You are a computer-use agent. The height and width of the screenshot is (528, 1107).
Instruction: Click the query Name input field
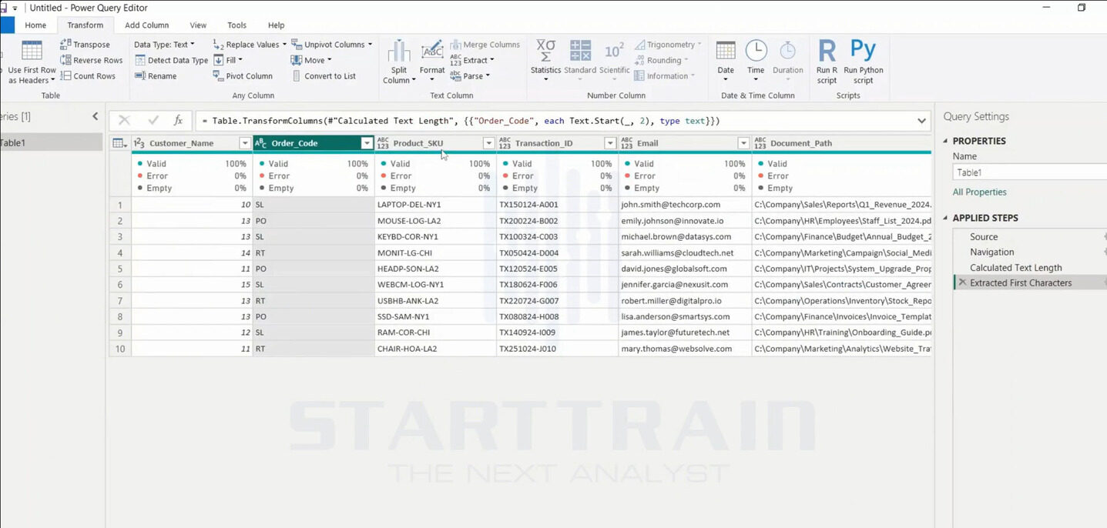click(1030, 172)
